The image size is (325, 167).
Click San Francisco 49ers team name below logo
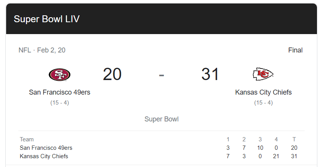[60, 92]
